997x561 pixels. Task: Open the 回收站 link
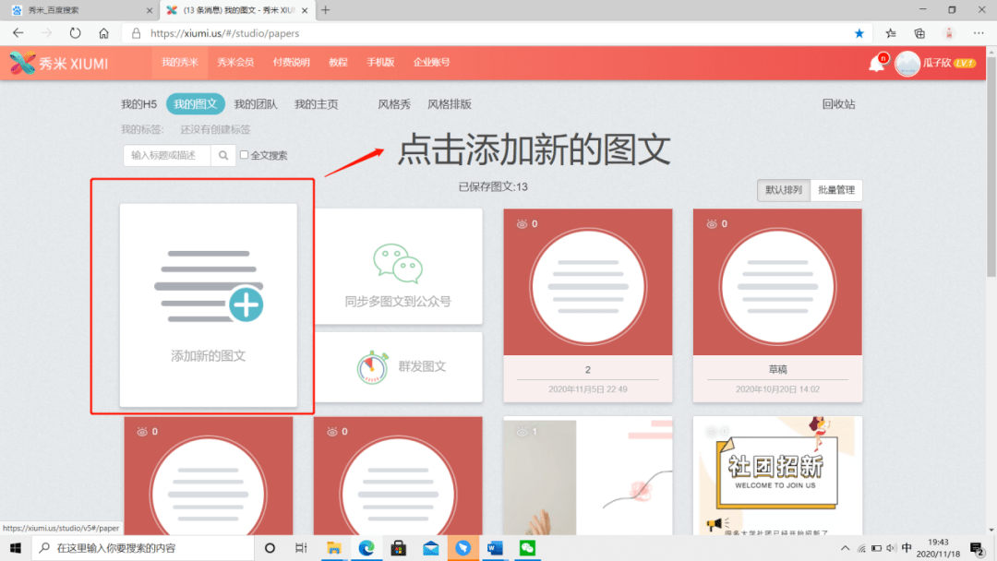(838, 104)
